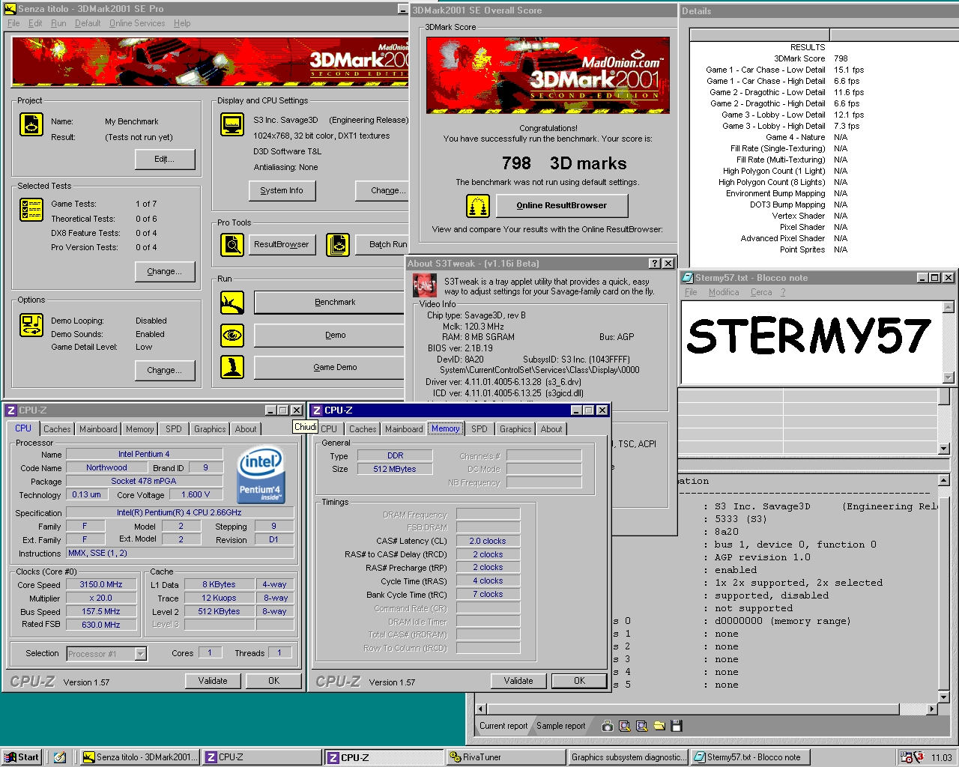Open the Help menu in 3DMark2001
This screenshot has width=959, height=767.
[x=182, y=23]
